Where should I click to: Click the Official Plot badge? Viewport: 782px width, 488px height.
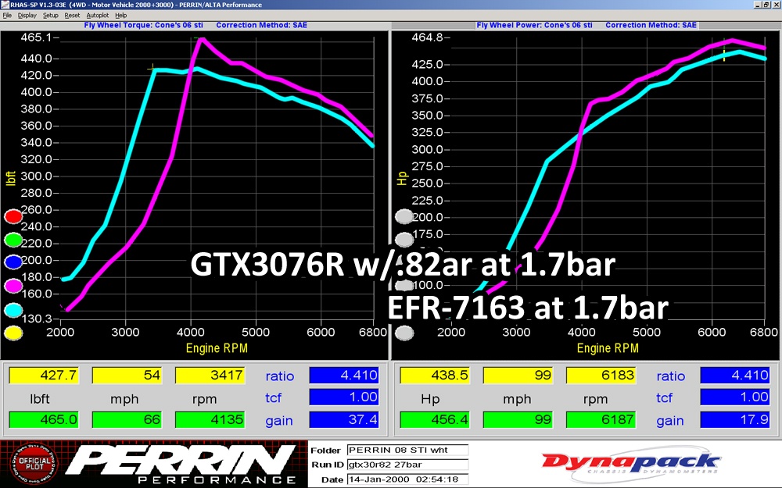tap(34, 464)
